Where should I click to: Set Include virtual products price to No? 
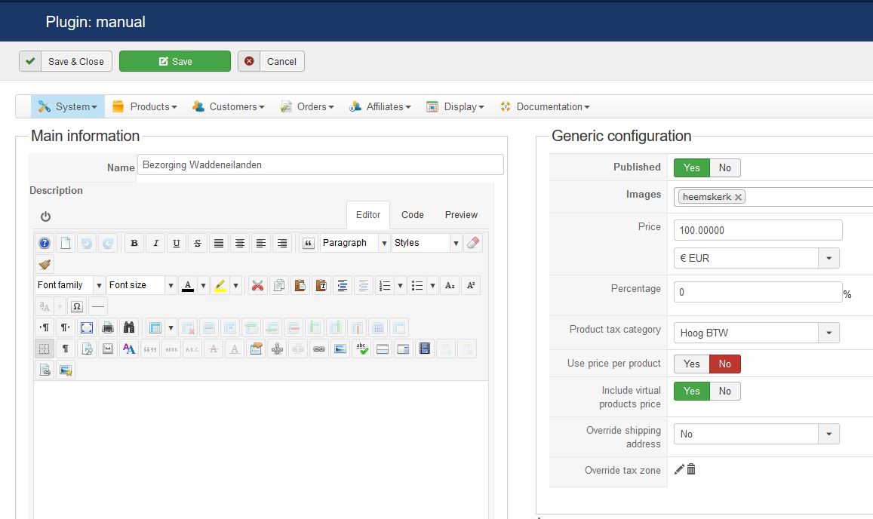[x=724, y=391]
